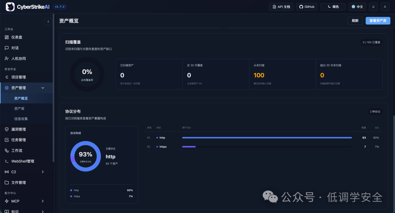
Task: Collapse the 资产管理 menu chevron
Action: [42, 88]
